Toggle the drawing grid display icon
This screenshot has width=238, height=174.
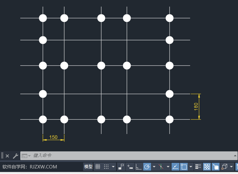tap(98, 167)
